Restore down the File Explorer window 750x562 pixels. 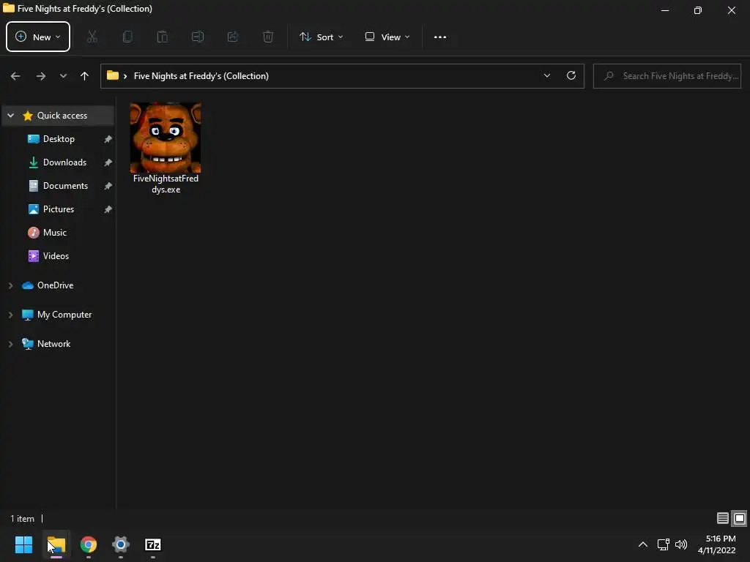(698, 10)
